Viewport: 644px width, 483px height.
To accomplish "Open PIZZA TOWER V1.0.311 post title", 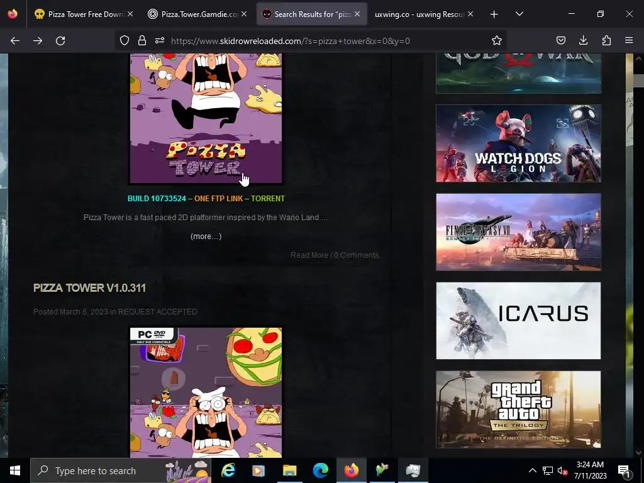I will coord(89,288).
